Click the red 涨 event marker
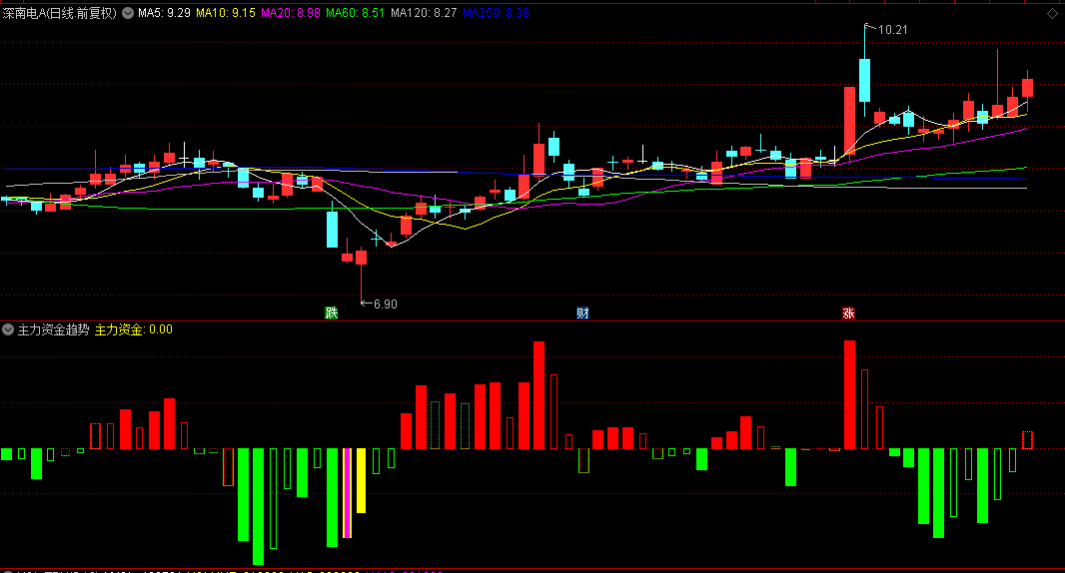 click(848, 313)
